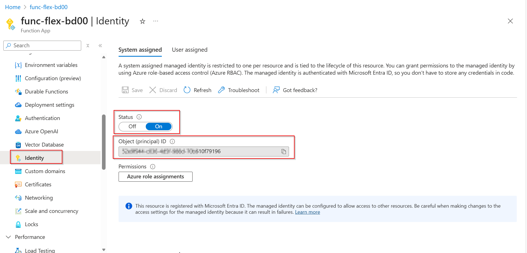Click the sidebar vertical scrollbar thumb

tap(104, 142)
